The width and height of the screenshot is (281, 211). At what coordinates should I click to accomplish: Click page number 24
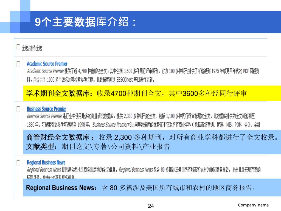(151, 206)
